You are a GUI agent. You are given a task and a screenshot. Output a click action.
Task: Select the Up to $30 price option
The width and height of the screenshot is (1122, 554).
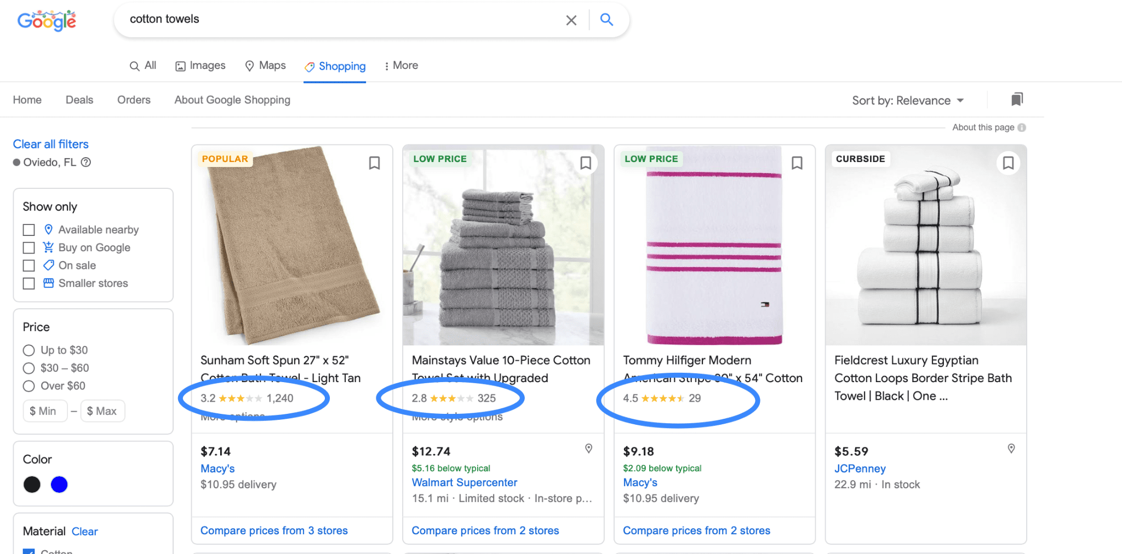(29, 350)
